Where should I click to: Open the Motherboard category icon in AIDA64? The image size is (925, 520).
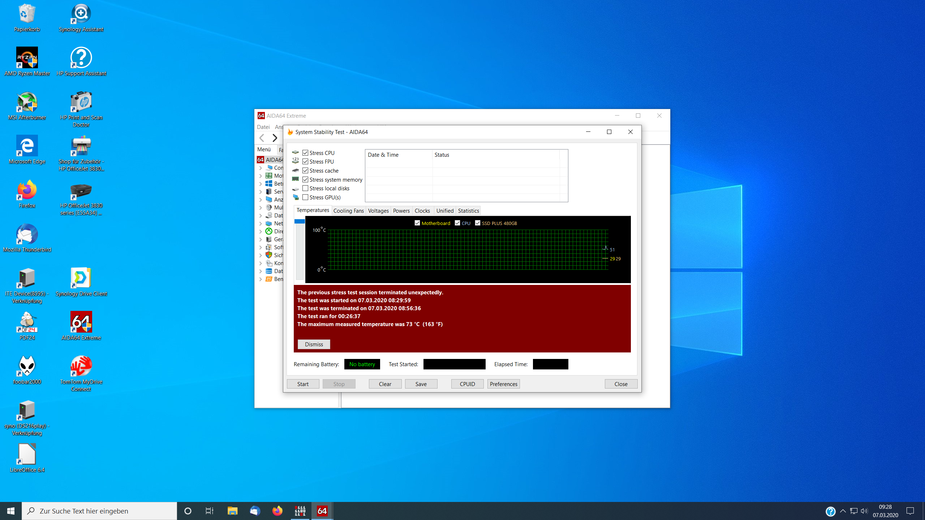(269, 176)
